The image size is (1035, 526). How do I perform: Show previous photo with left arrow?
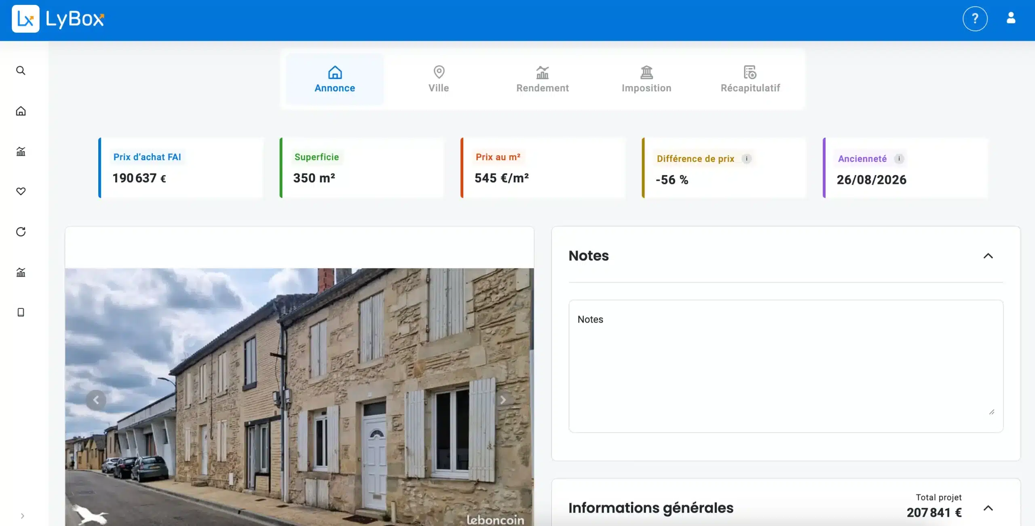click(x=96, y=400)
